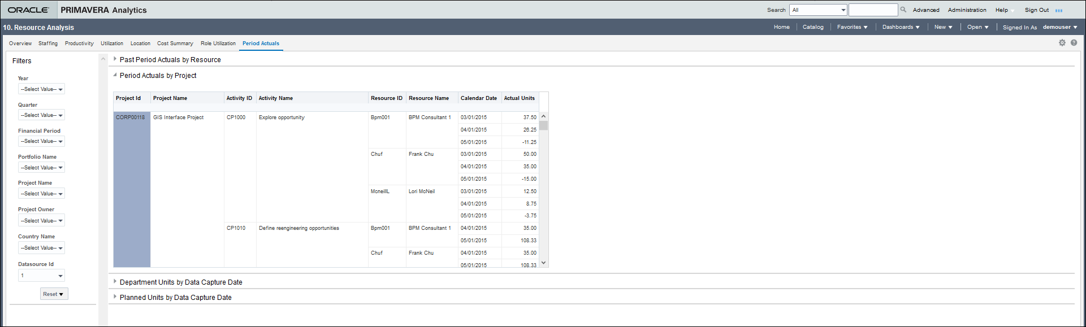The height and width of the screenshot is (327, 1086).
Task: Collapse Period Actuals by Project section
Action: click(115, 75)
